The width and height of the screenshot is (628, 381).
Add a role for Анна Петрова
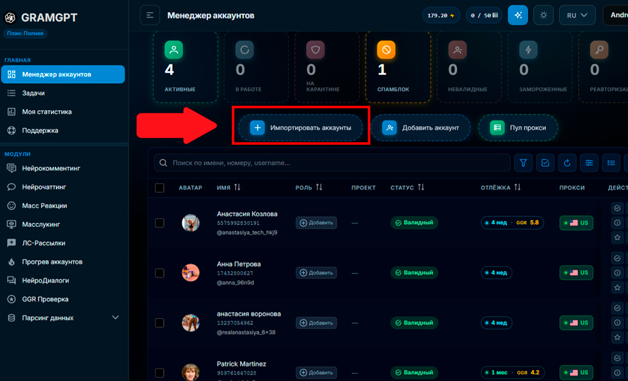click(x=317, y=273)
